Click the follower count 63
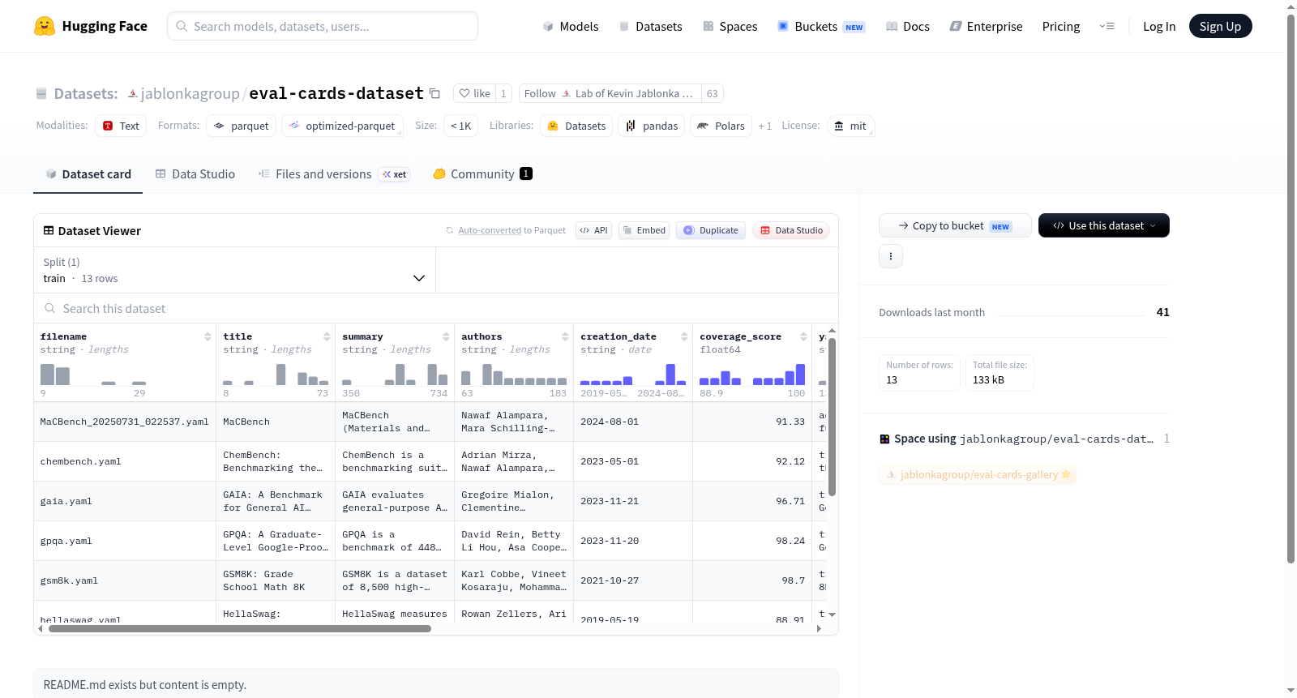Image resolution: width=1297 pixels, height=698 pixels. [712, 93]
